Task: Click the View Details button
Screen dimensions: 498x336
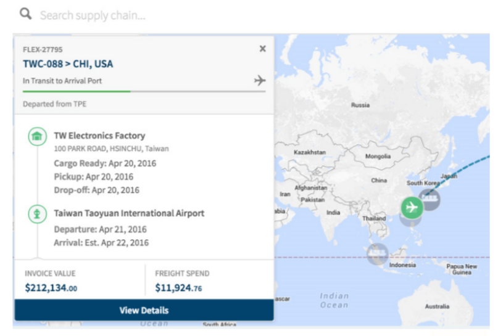Action: 144,310
